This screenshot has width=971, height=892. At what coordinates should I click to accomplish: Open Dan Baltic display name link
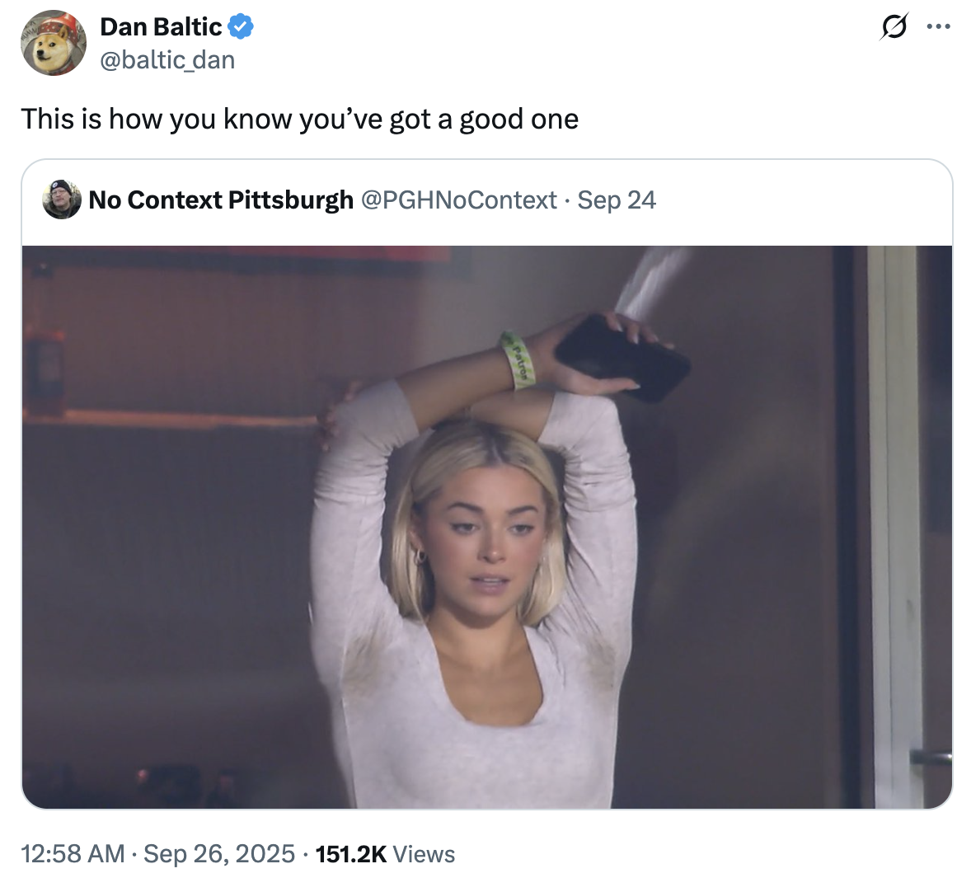click(161, 27)
